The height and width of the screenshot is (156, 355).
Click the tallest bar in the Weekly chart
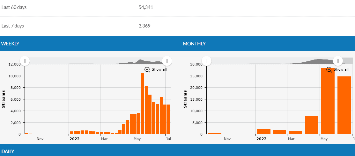[x=143, y=104]
